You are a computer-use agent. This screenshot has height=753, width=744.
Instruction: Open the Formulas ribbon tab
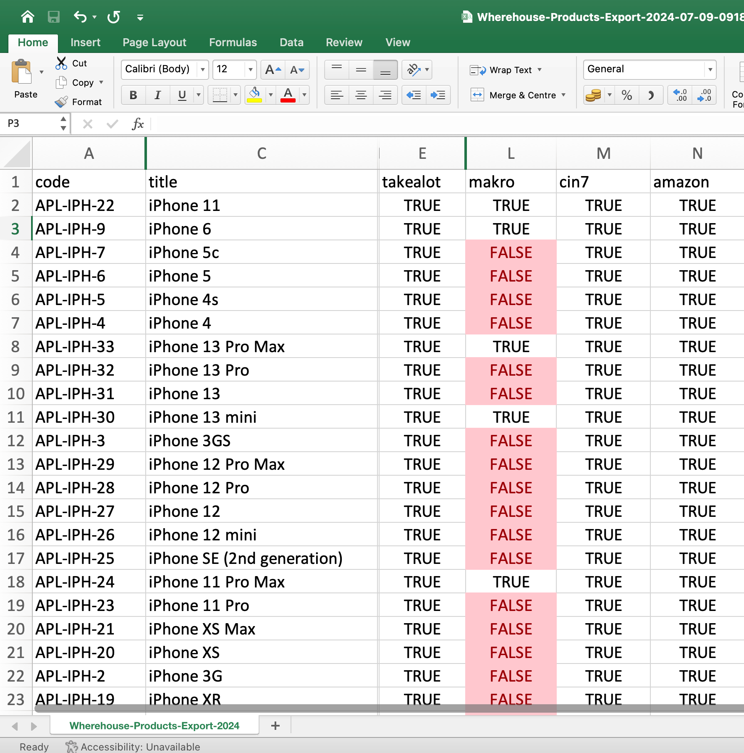(x=233, y=42)
